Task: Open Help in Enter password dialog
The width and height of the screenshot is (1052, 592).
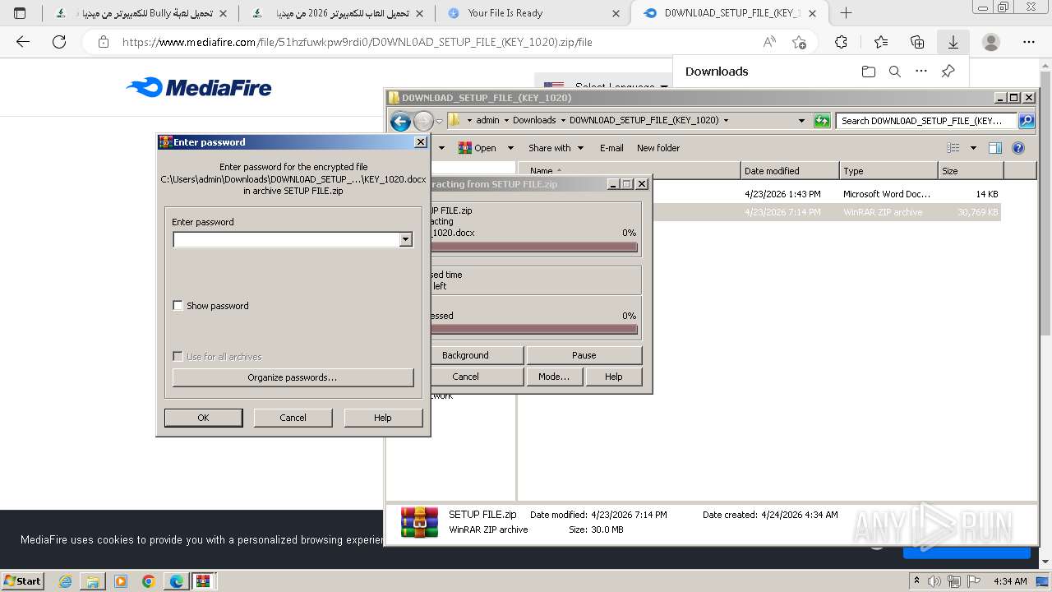Action: (x=383, y=418)
